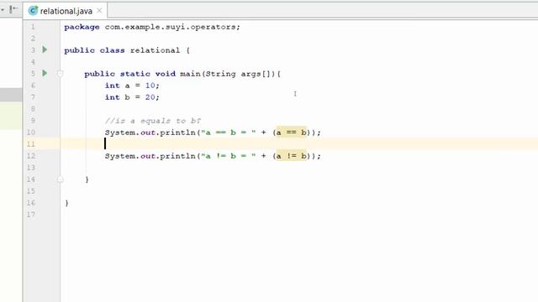This screenshot has width=538, height=302.
Task: Open the small dropdown arrow at top left
Action: tap(3, 9)
